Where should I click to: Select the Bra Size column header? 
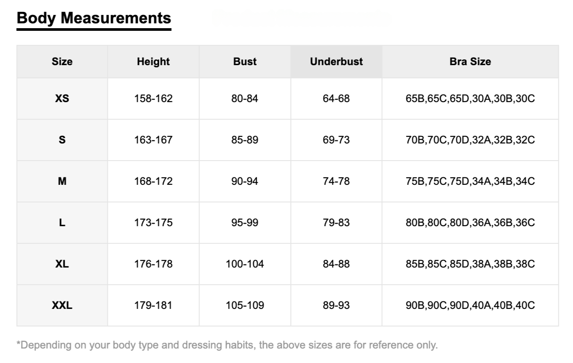[x=470, y=62]
